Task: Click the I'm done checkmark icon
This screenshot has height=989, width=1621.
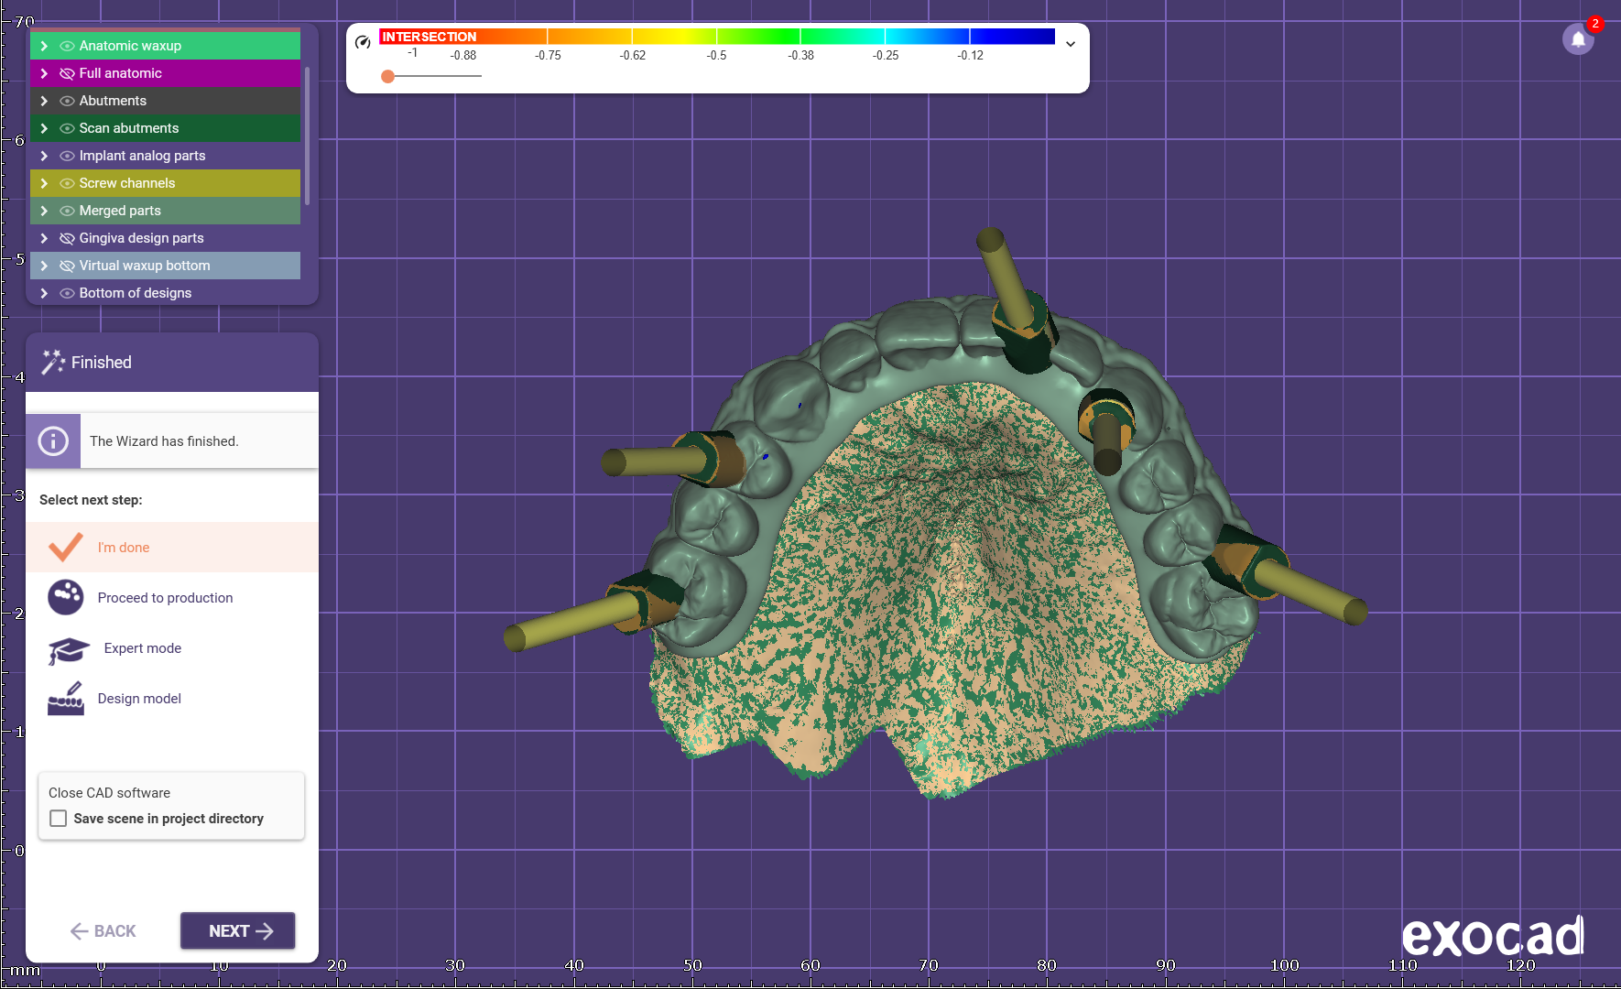Action: pos(66,547)
